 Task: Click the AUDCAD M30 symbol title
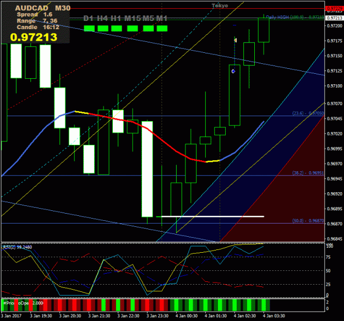coord(42,8)
